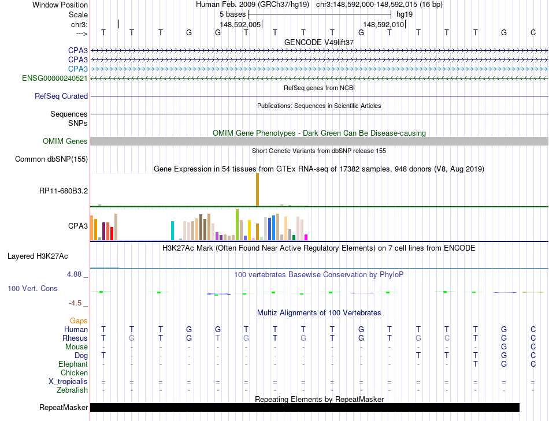Click the ENSG00000240521 gene label
Viewport: 549px width, 421px height.
(55, 78)
